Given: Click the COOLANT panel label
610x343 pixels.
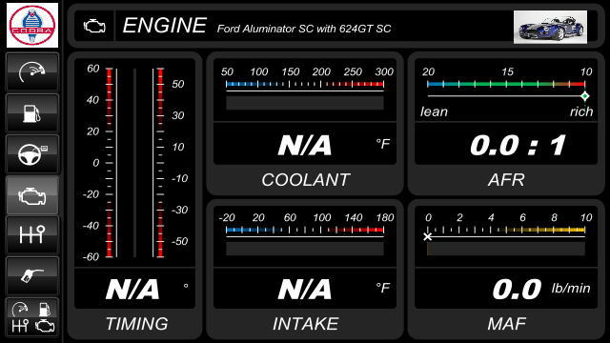Looking at the screenshot, I should pyautogui.click(x=306, y=180).
